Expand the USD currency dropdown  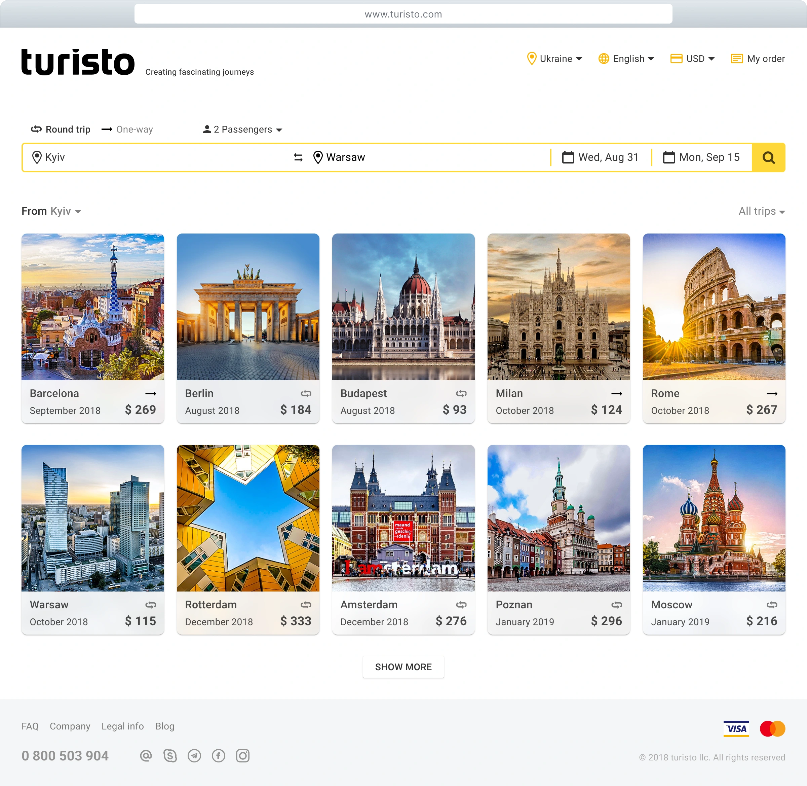tap(692, 59)
